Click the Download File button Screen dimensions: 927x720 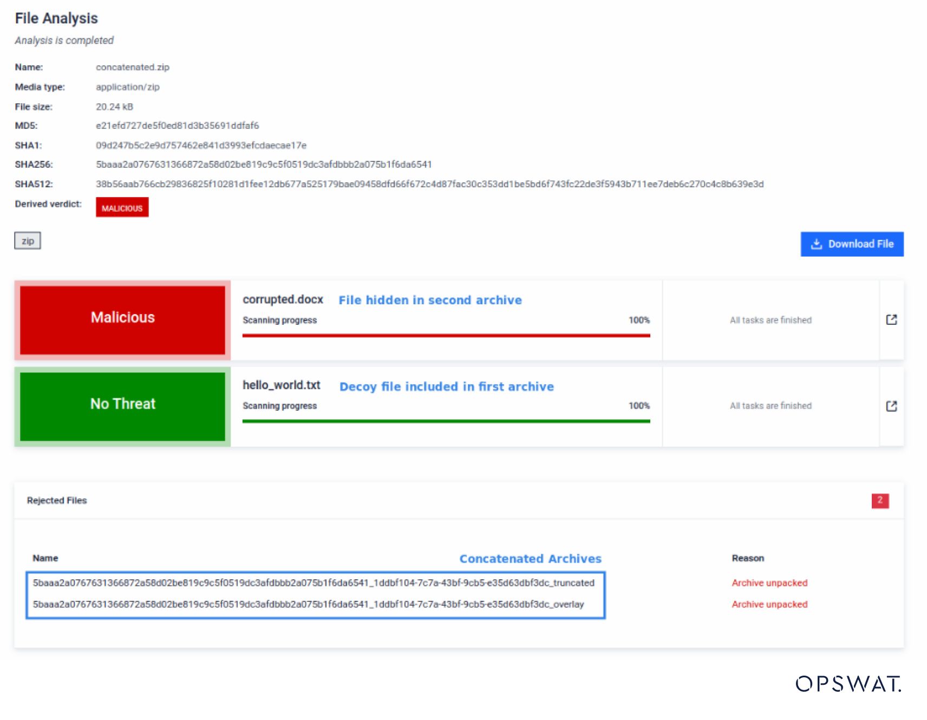[852, 244]
